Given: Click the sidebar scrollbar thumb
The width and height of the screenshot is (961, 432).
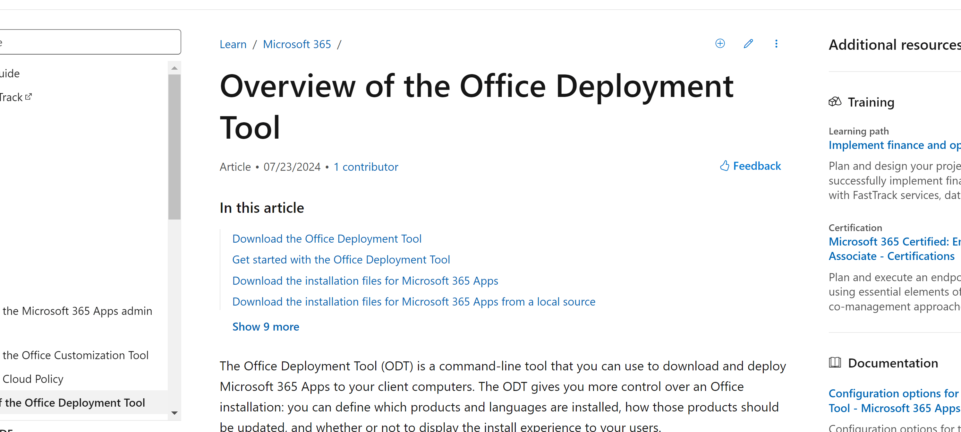Looking at the screenshot, I should pos(174,147).
